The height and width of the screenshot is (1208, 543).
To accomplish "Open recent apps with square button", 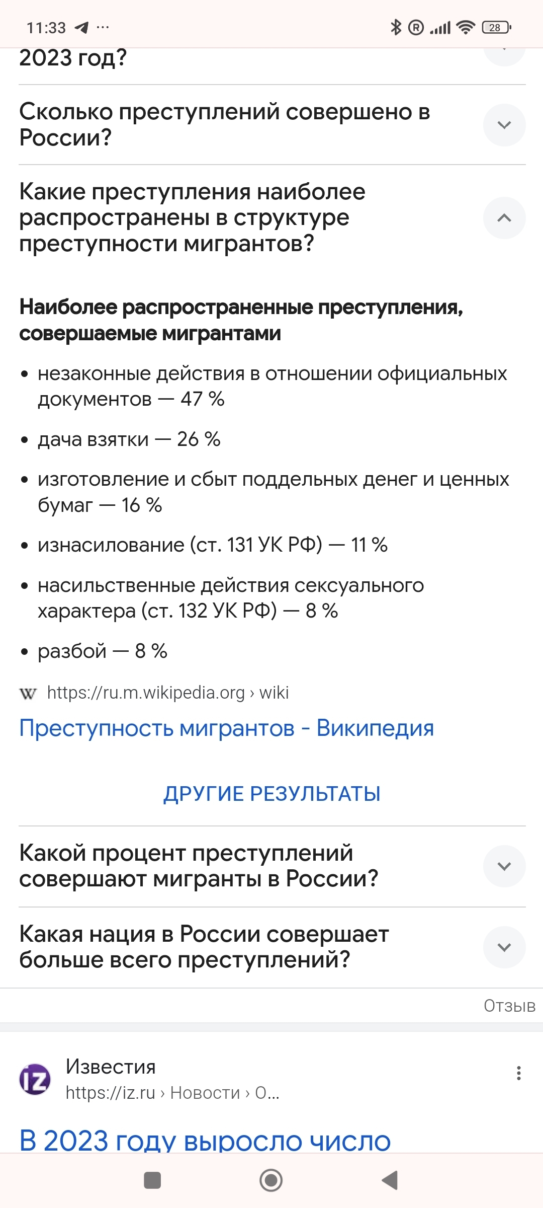I will pyautogui.click(x=152, y=1180).
